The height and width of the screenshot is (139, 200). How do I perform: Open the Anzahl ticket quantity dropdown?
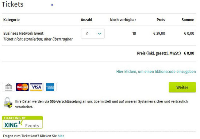pos(93,34)
